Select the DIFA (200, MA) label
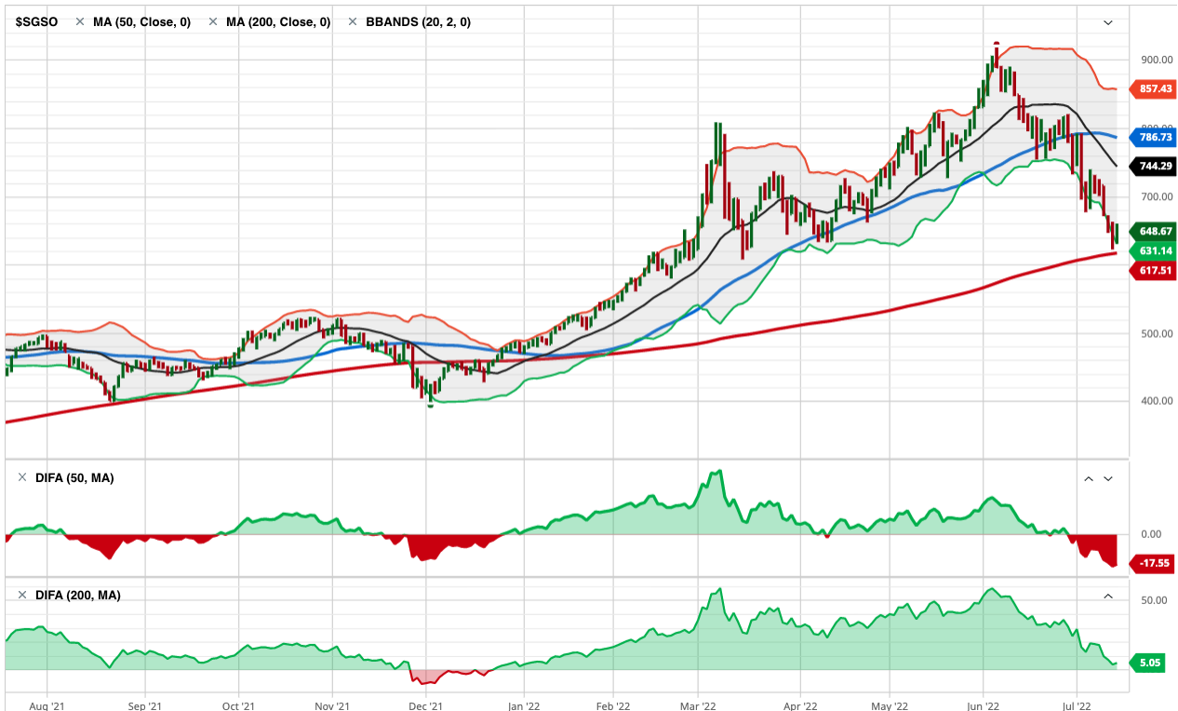This screenshot has width=1178, height=711. click(x=77, y=595)
